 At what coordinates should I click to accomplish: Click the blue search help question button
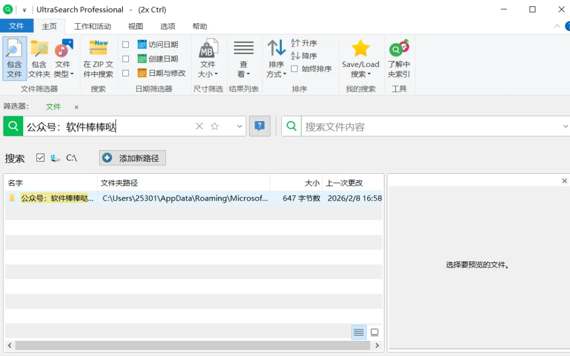[260, 126]
